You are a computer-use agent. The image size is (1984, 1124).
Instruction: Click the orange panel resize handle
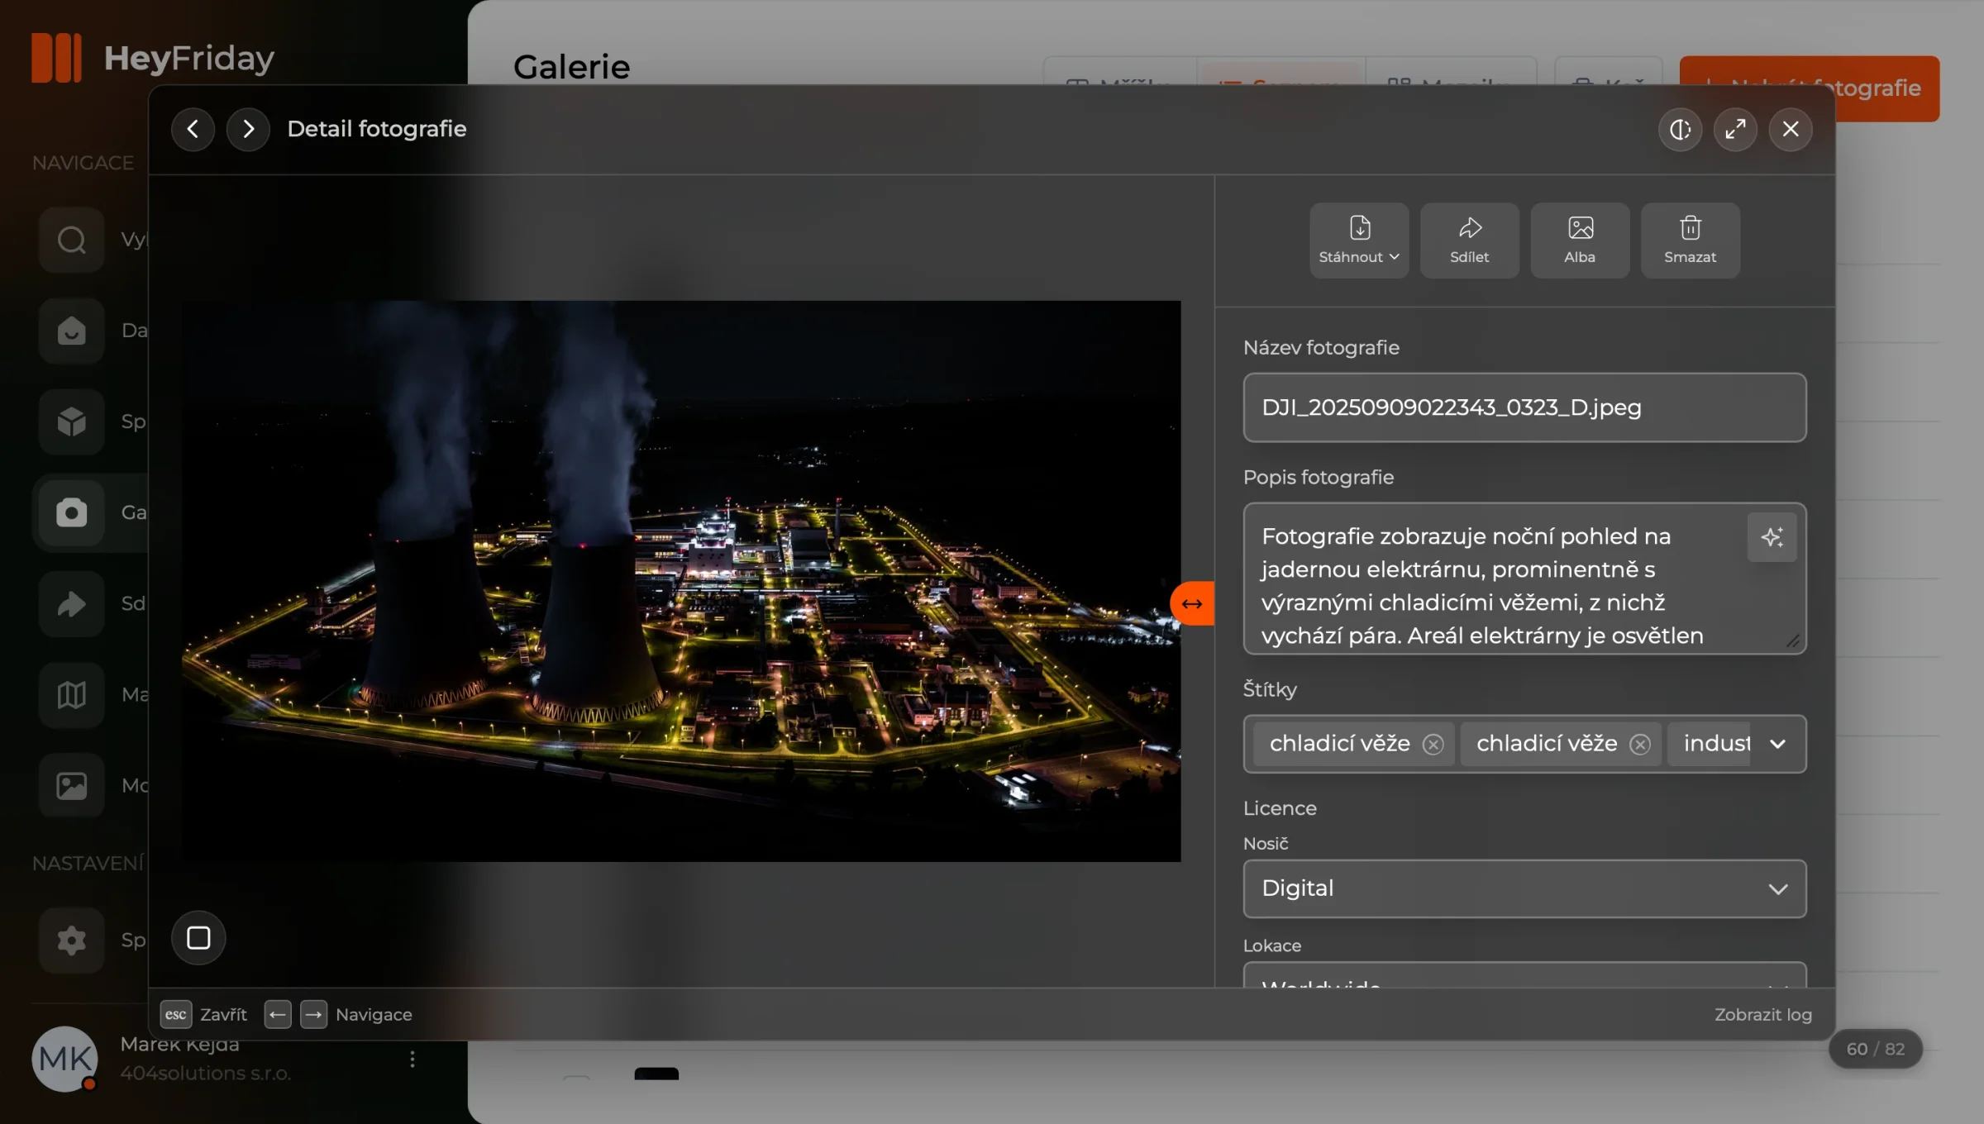point(1192,603)
